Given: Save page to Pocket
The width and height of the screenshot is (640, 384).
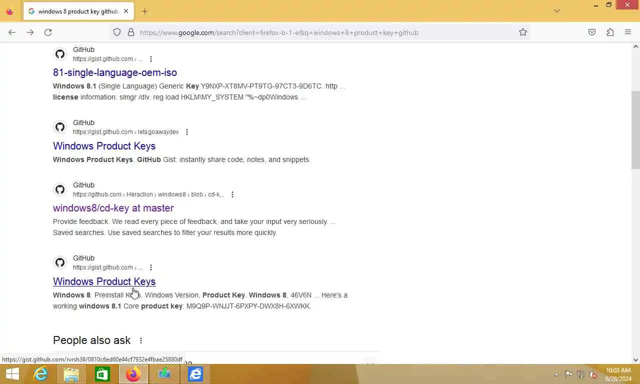Looking at the screenshot, I should (x=592, y=32).
